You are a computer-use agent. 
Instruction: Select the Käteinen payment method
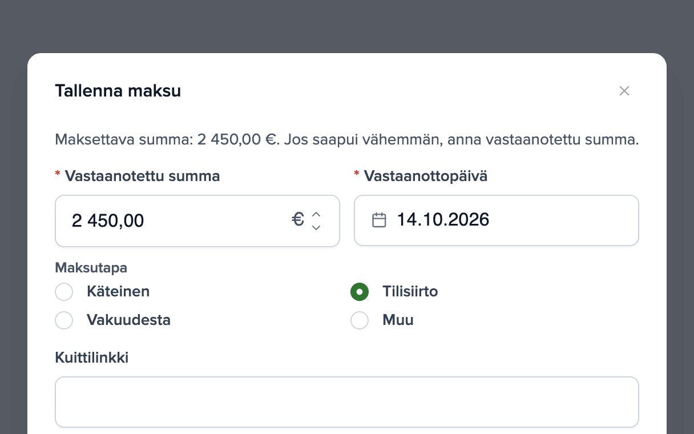tap(64, 291)
